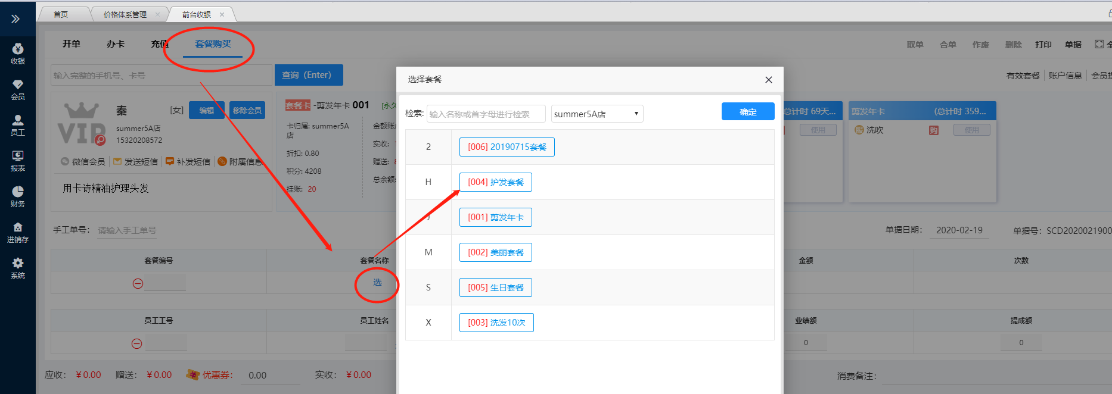Close the 价格体系管理 tab
1112x394 pixels.
(157, 14)
